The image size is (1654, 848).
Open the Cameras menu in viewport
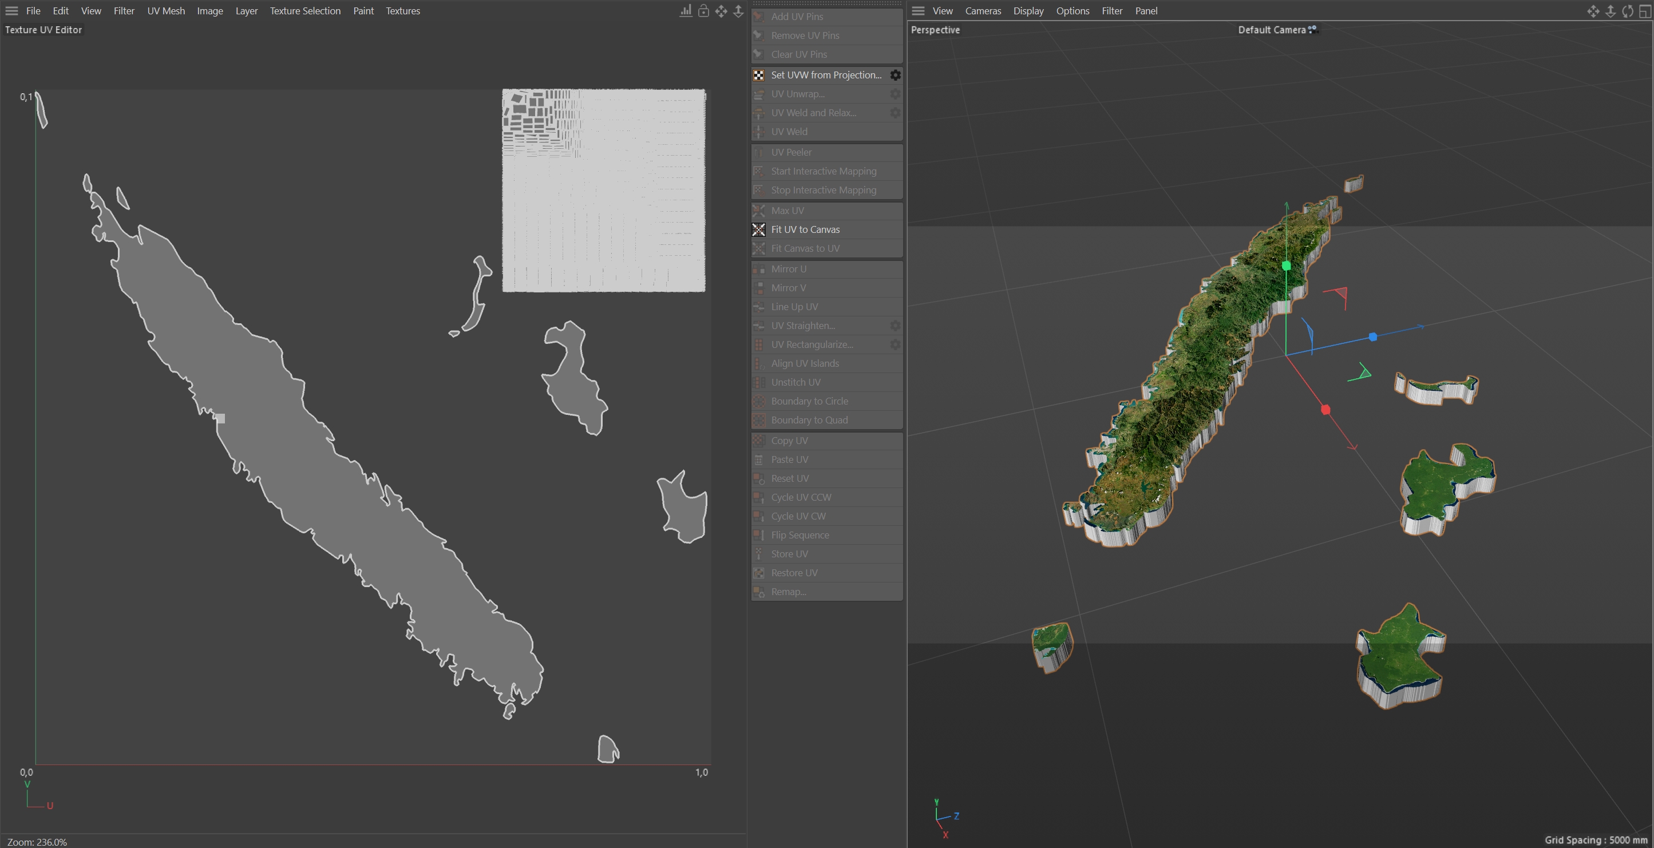click(982, 11)
